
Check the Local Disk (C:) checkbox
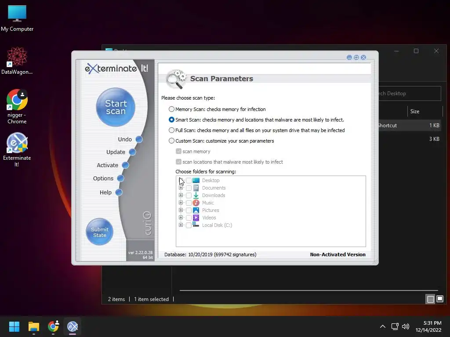(x=189, y=225)
